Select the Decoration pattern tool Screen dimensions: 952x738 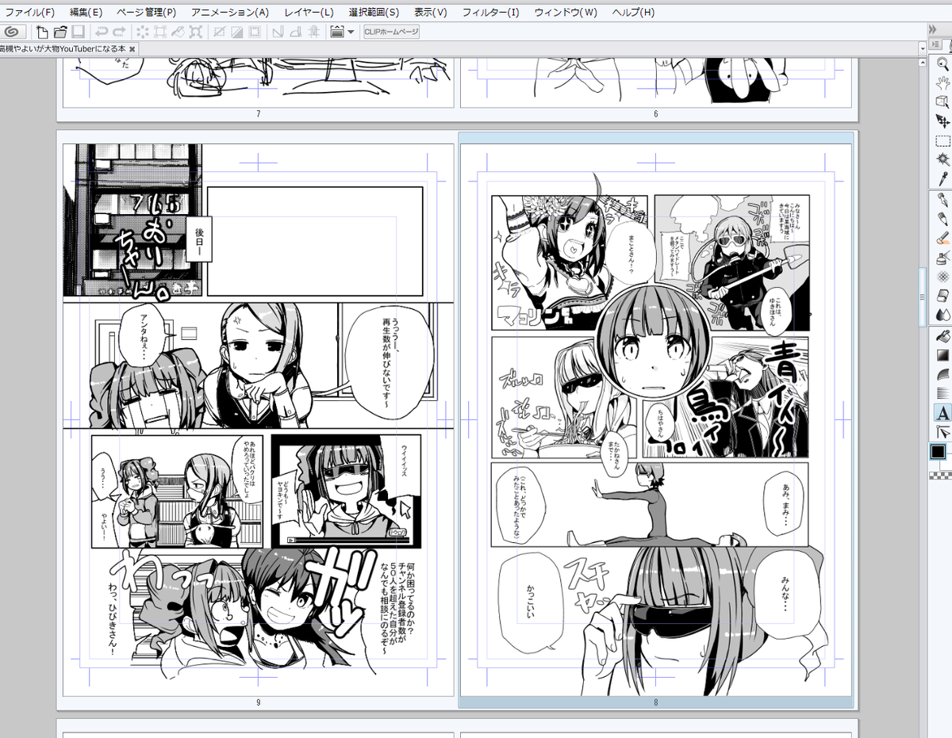(942, 277)
